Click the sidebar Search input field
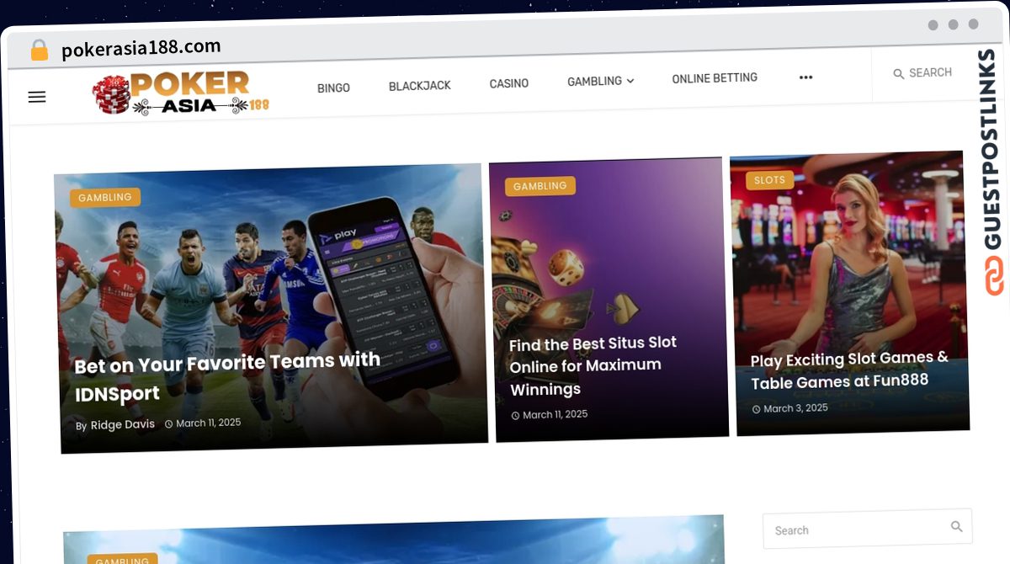This screenshot has height=564, width=1010. (868, 529)
